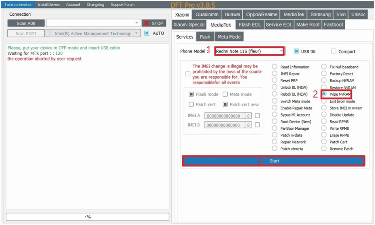This screenshot has height=225, width=375.
Task: Select the Factory Reset option
Action: click(x=324, y=74)
